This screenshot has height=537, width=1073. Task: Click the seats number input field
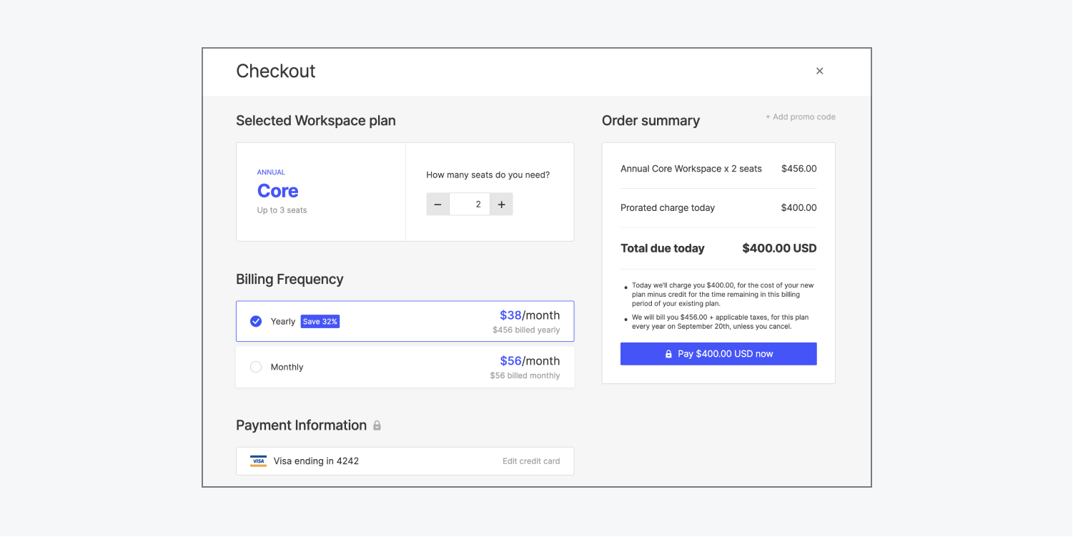tap(470, 205)
